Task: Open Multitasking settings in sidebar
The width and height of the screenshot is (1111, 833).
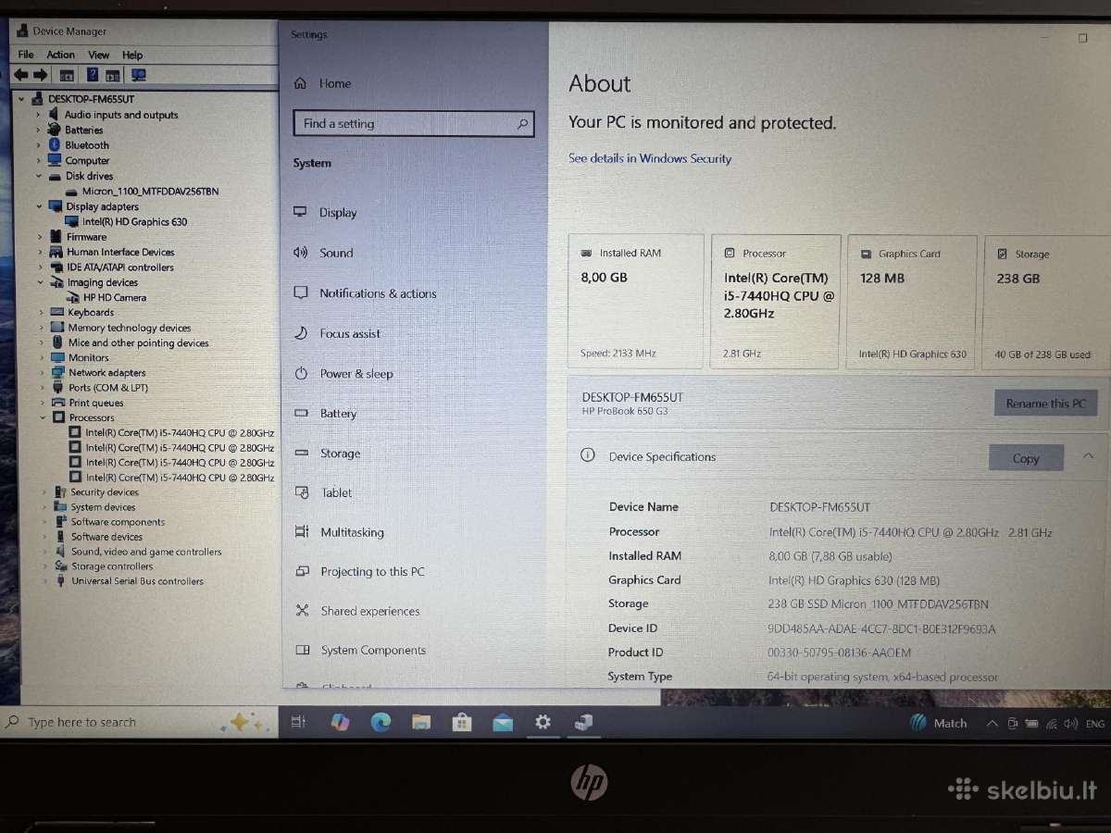Action: 352,532
